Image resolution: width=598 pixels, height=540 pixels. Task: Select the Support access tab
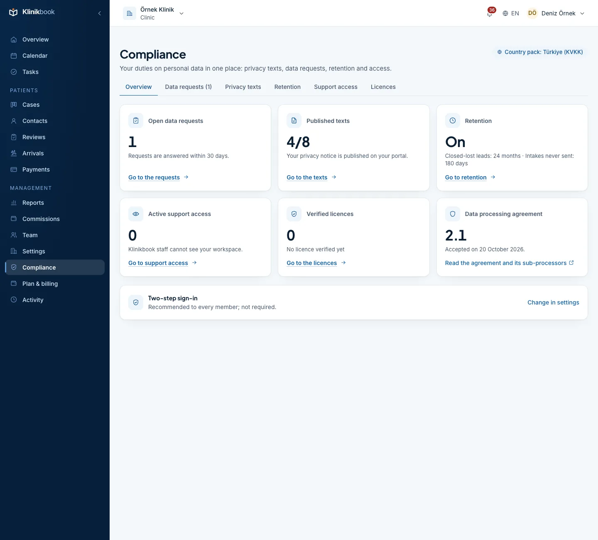336,87
